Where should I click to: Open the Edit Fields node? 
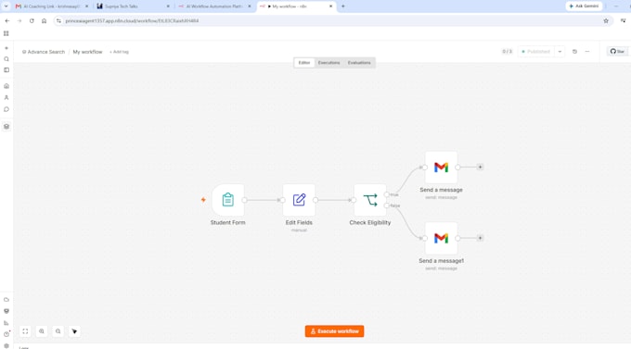click(x=299, y=200)
